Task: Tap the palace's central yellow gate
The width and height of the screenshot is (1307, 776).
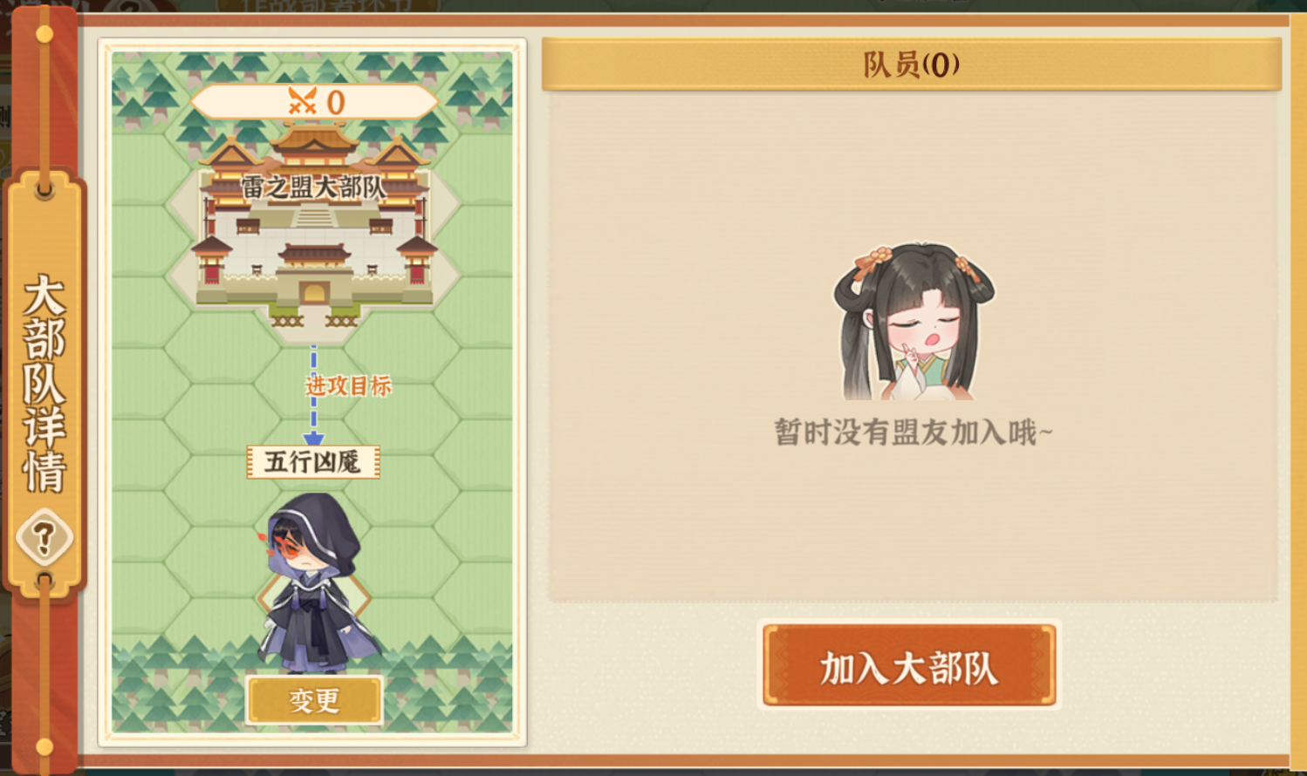Action: [x=313, y=293]
